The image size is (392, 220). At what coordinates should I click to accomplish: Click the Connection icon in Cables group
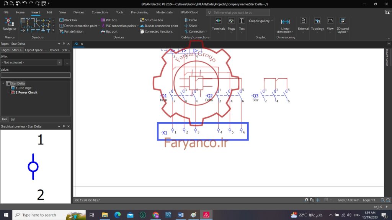[x=186, y=31]
